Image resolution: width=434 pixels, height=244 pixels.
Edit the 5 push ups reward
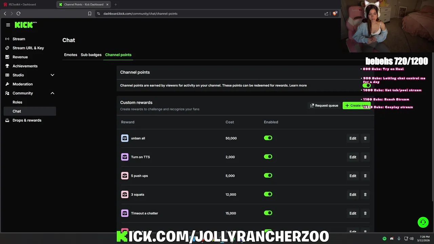point(353,176)
